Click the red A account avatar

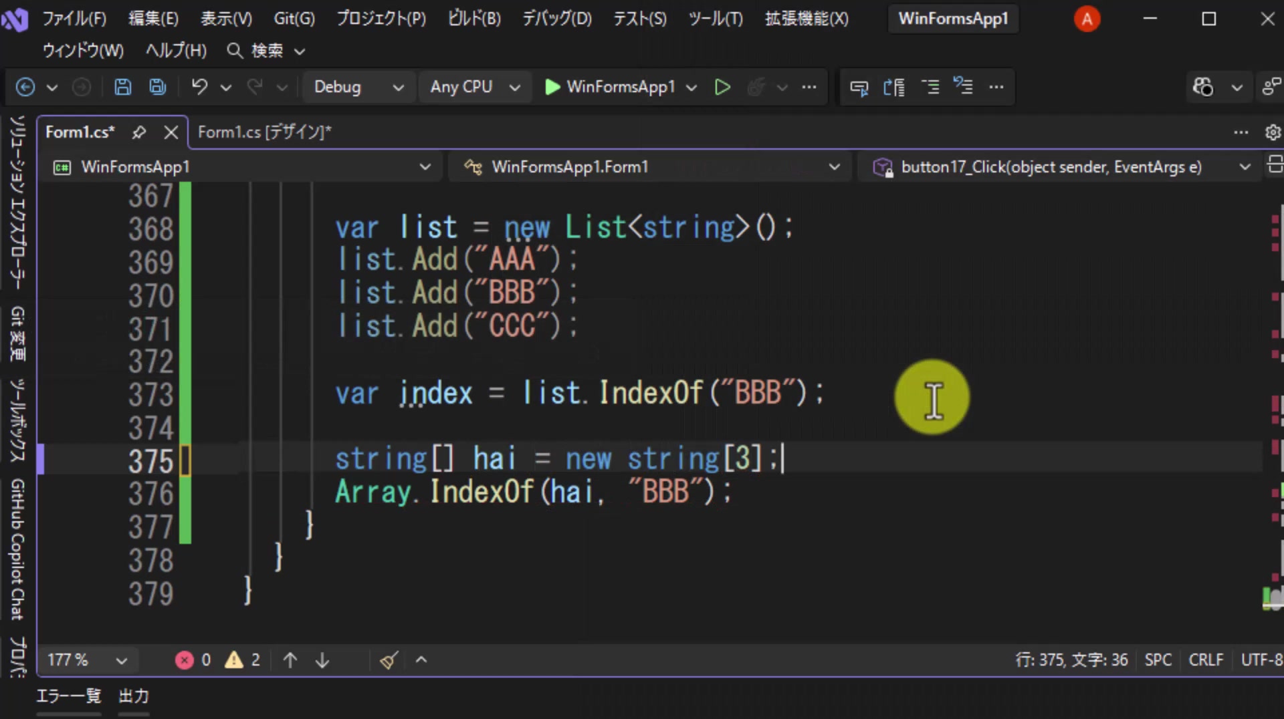coord(1087,19)
